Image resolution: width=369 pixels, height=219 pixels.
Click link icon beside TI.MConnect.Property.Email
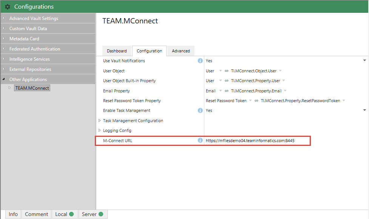(227, 91)
